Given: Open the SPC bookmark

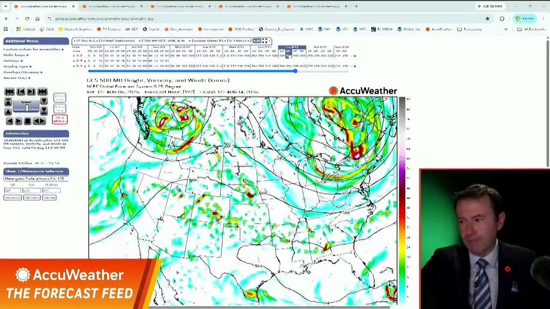Looking at the screenshot, I should point(342,29).
